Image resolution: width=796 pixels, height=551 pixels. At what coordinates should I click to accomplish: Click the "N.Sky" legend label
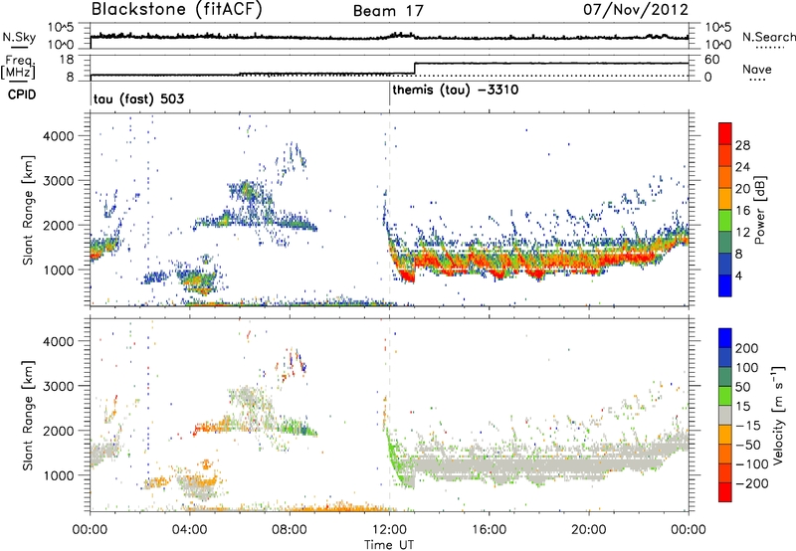19,37
